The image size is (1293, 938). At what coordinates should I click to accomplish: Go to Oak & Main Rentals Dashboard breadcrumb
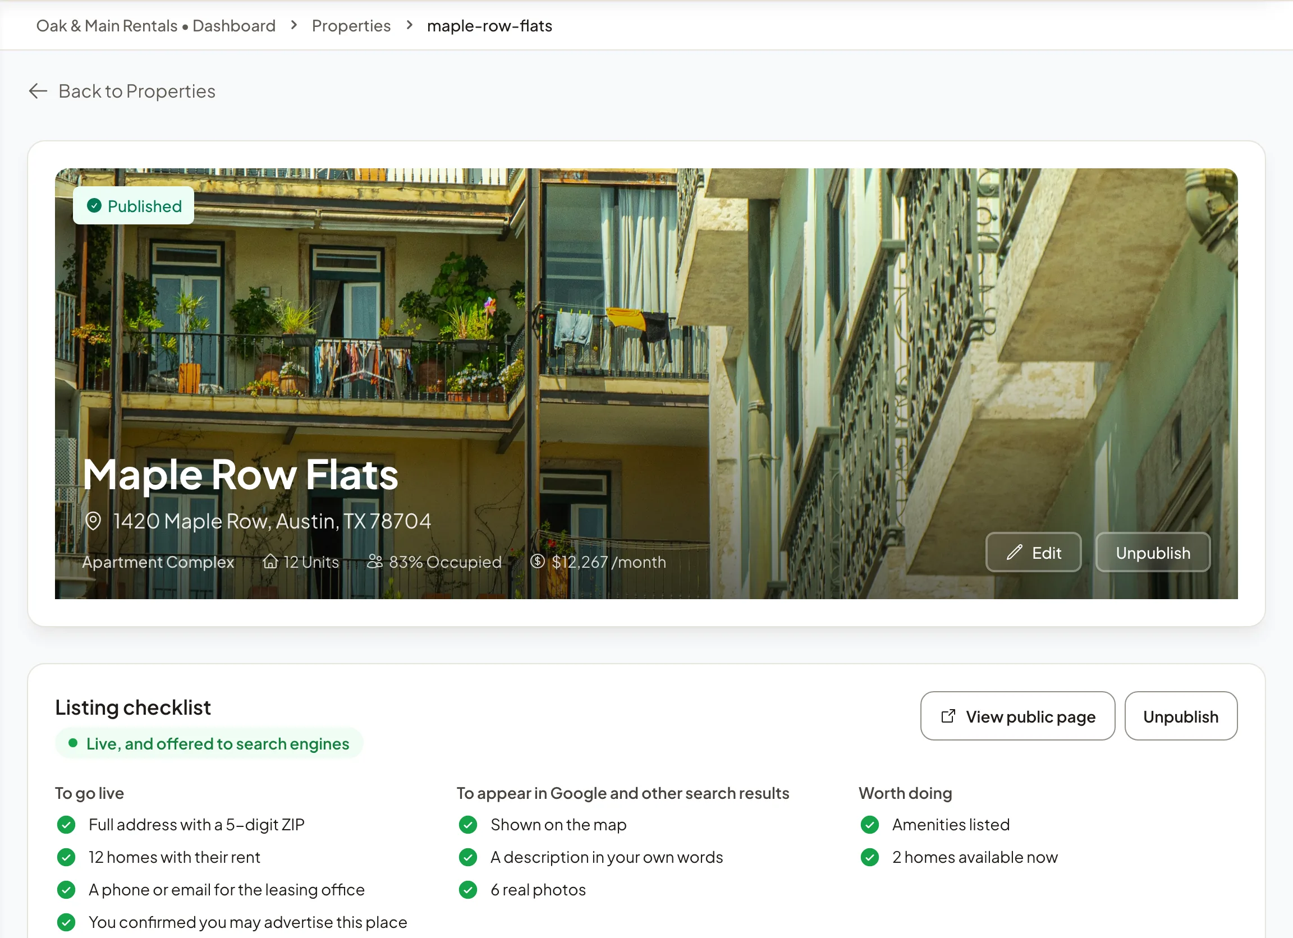click(x=155, y=26)
